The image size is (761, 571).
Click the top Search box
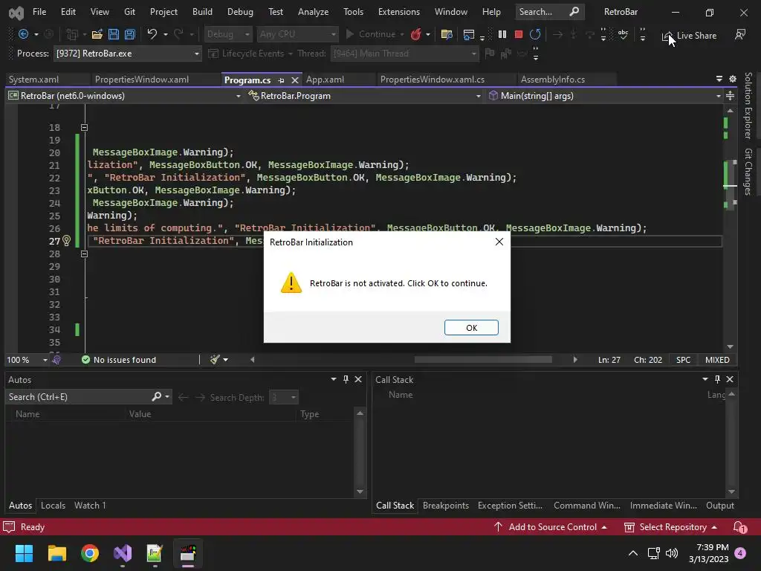point(549,12)
